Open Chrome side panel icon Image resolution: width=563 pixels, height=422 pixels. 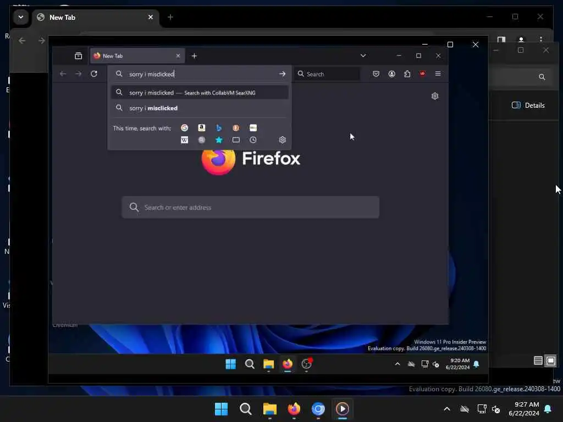click(x=501, y=39)
